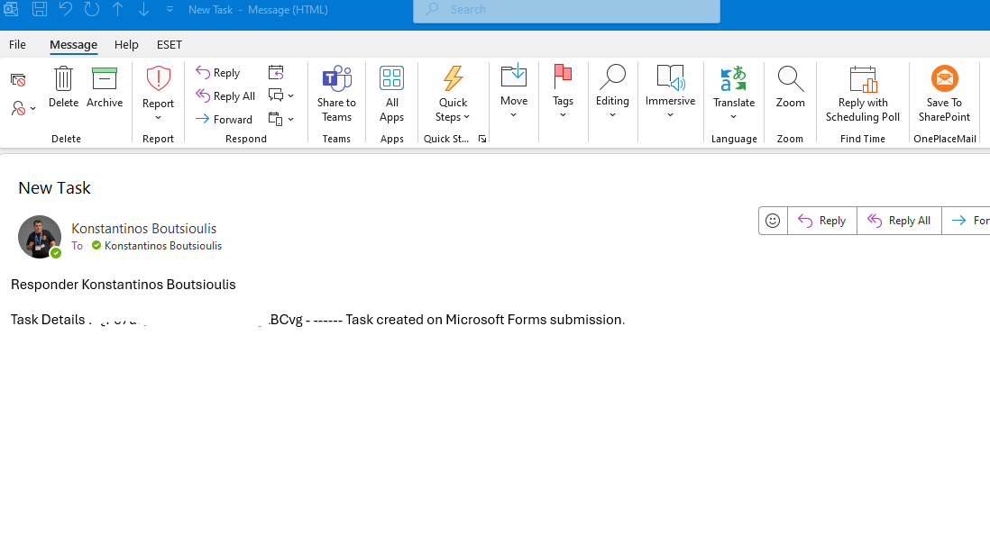Screen dimensions: 990x544
Task: Go to the next item with the down arrow
Action: tap(144, 9)
